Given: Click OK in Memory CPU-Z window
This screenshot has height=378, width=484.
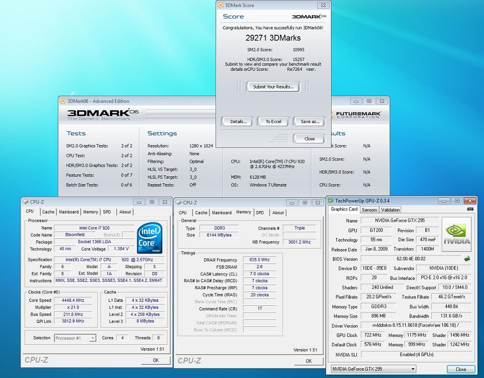Looking at the screenshot, I should click(309, 361).
